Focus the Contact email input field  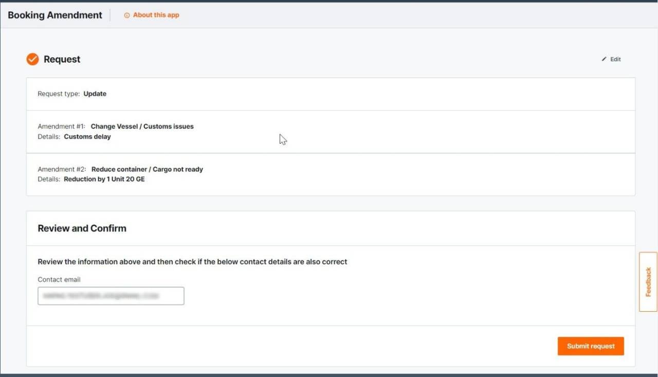pyautogui.click(x=111, y=296)
